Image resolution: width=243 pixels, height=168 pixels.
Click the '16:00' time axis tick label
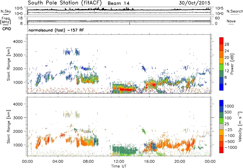(149, 162)
